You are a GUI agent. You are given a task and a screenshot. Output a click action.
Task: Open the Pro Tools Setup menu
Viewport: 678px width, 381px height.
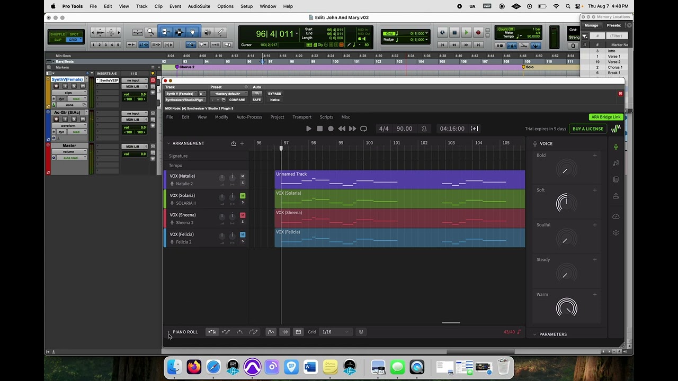coord(247,6)
